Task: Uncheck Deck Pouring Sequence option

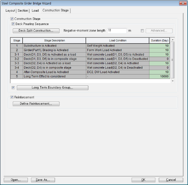Action: click(x=13, y=24)
